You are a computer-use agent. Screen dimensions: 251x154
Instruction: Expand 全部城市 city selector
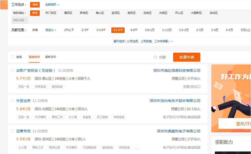51,5
